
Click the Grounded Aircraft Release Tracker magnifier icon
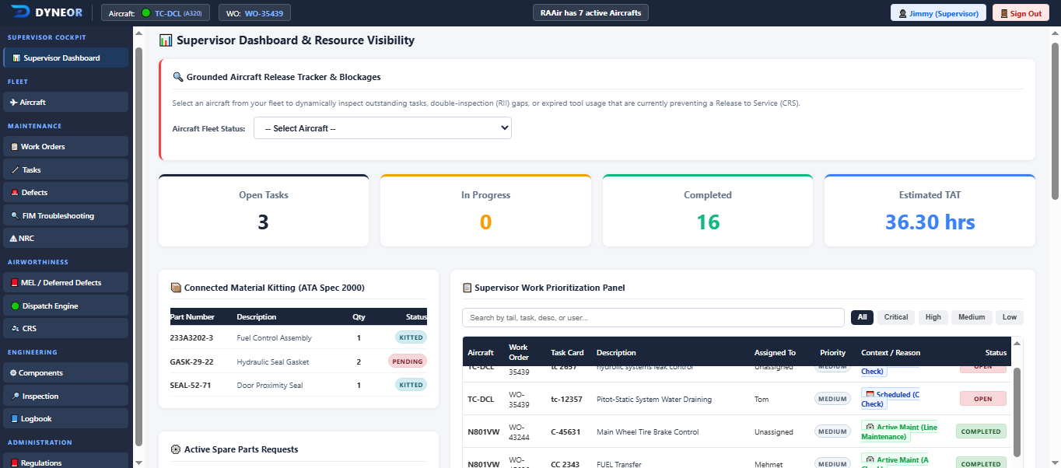coord(177,77)
